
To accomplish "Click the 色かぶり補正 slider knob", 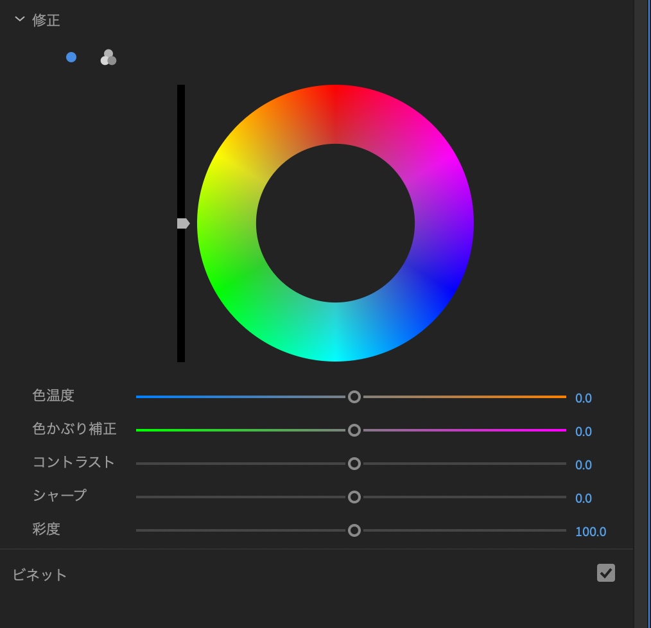I will 354,431.
